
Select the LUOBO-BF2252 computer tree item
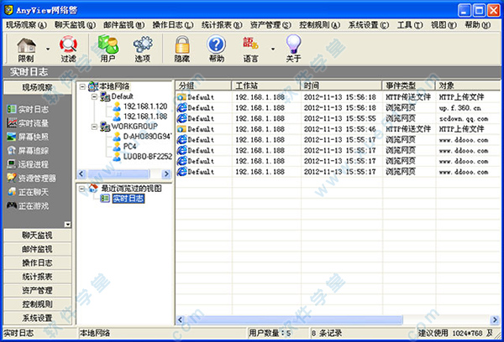pos(148,157)
